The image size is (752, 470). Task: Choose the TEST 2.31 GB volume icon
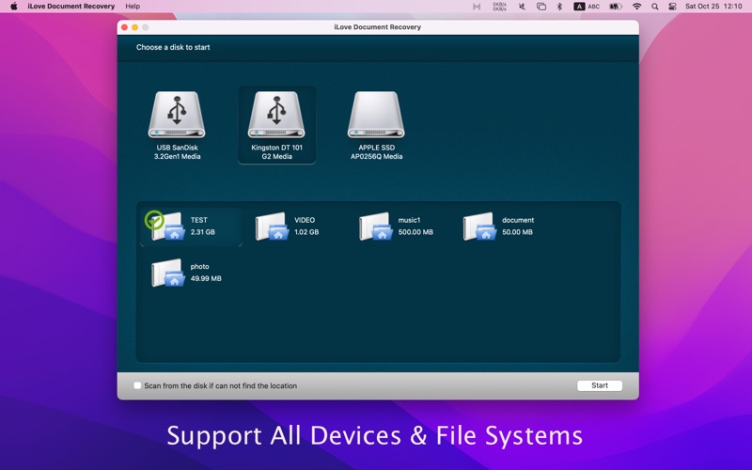[x=166, y=226]
